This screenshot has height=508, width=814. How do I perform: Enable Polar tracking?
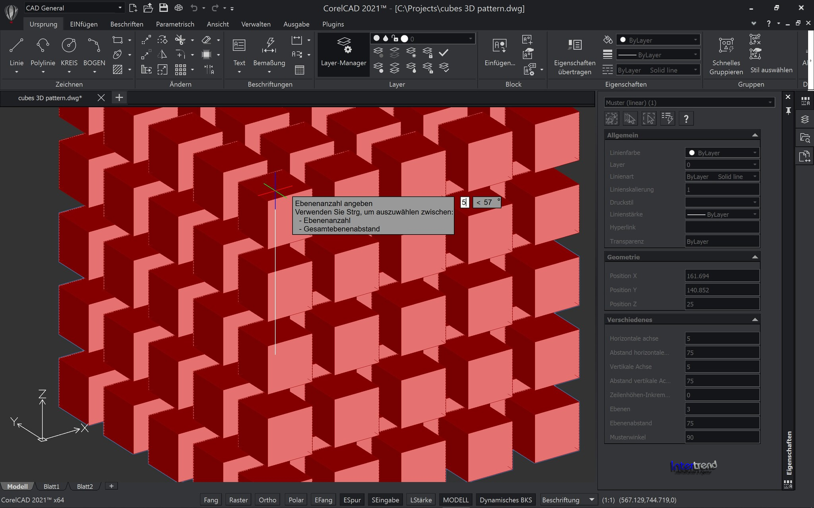(296, 500)
